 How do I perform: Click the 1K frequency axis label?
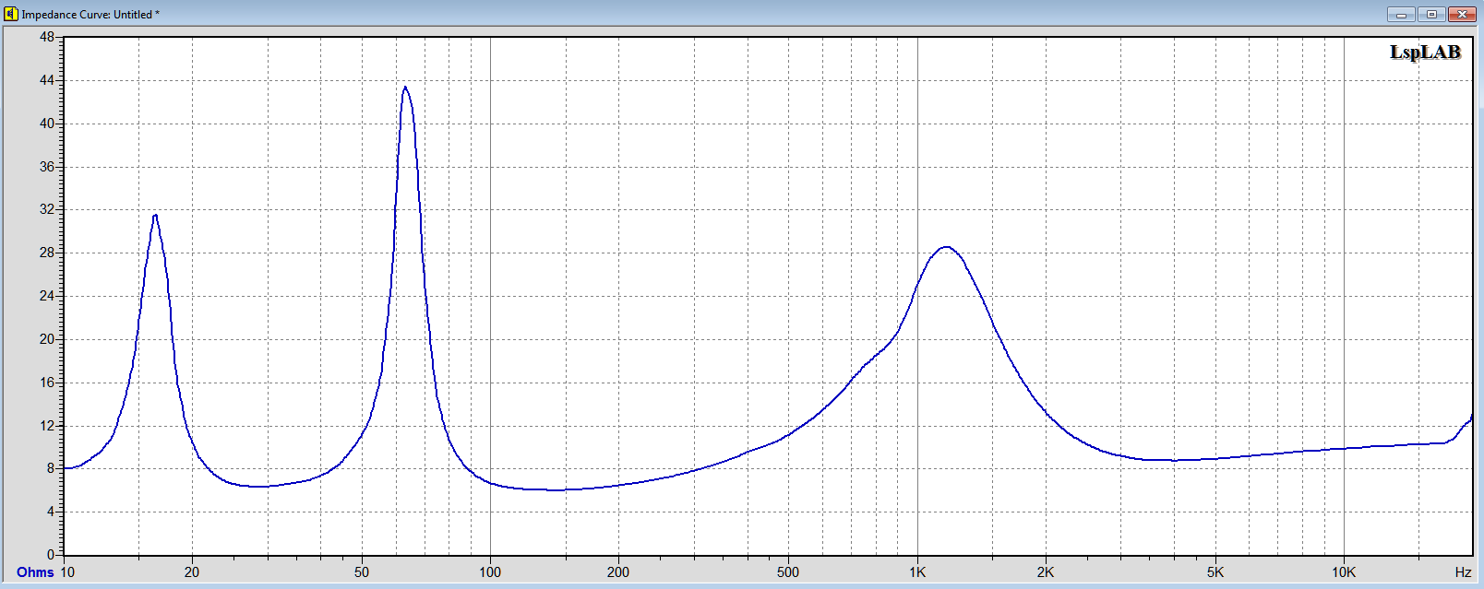tap(916, 572)
